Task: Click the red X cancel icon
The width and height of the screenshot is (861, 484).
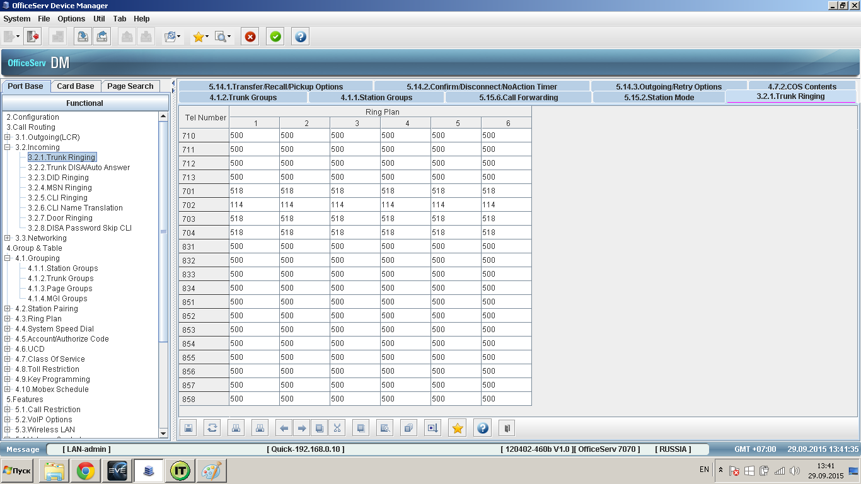Action: pyautogui.click(x=251, y=37)
